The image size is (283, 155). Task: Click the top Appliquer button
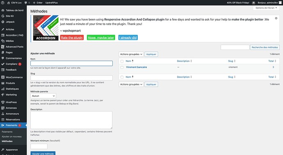coord(151,54)
